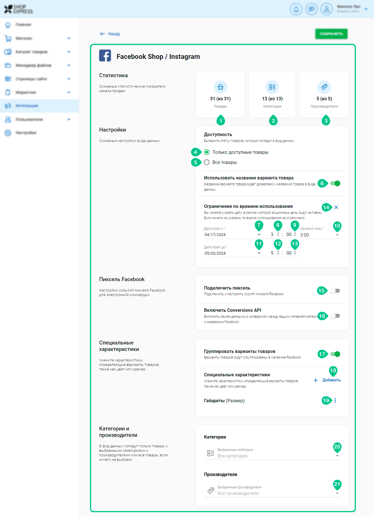Open the 31 (из 31) Товары card
Image resolution: width=374 pixels, height=516 pixels.
[220, 95]
